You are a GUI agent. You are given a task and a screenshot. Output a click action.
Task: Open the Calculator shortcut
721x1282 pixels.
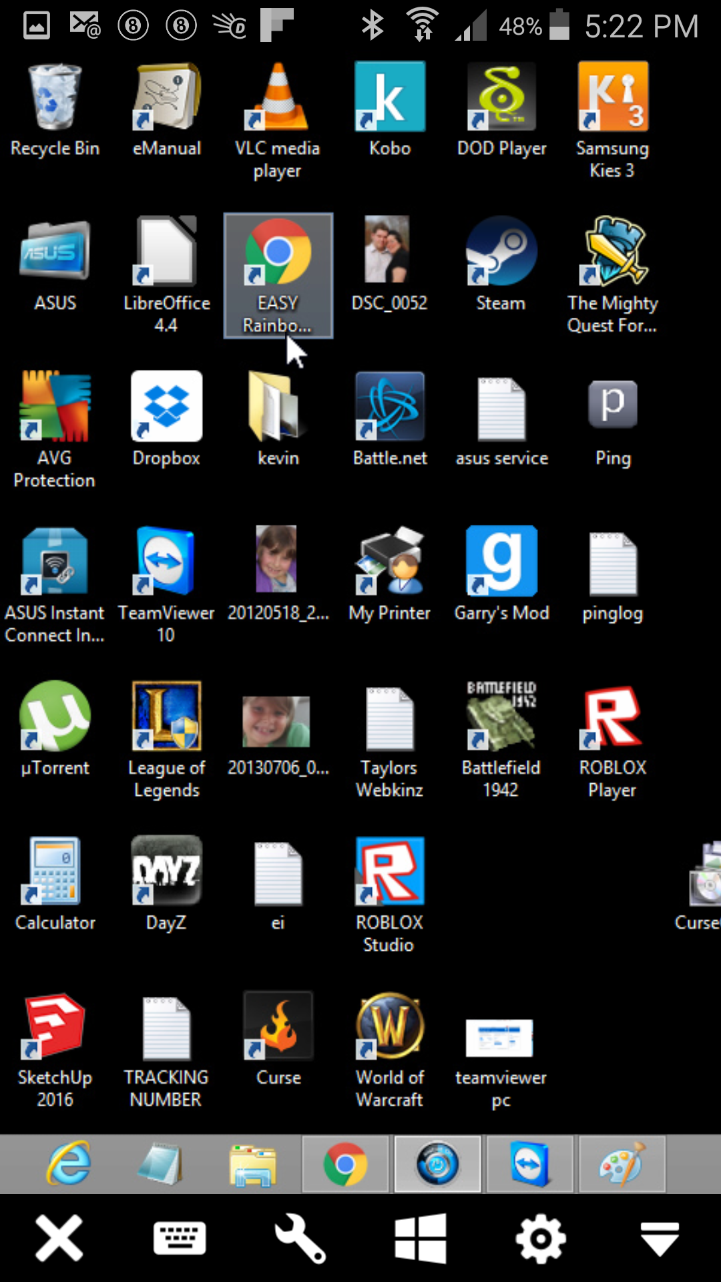coord(55,885)
